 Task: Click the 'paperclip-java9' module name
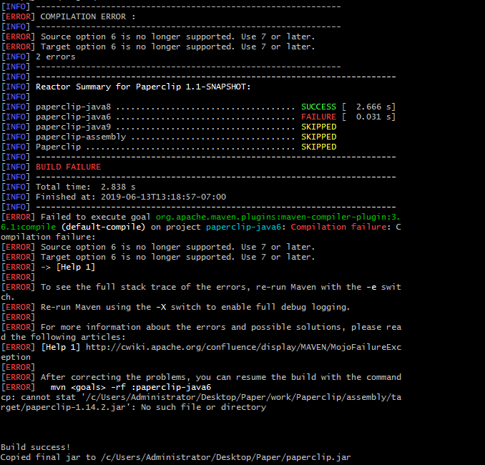point(73,127)
